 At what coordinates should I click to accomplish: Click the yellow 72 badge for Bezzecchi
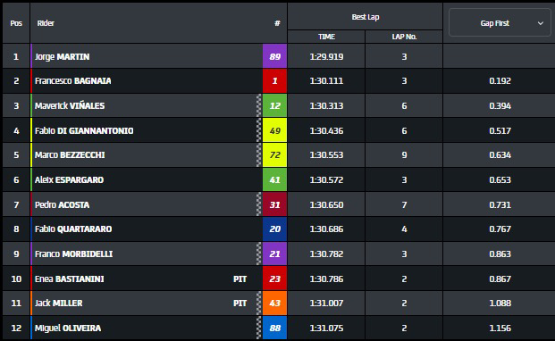274,154
